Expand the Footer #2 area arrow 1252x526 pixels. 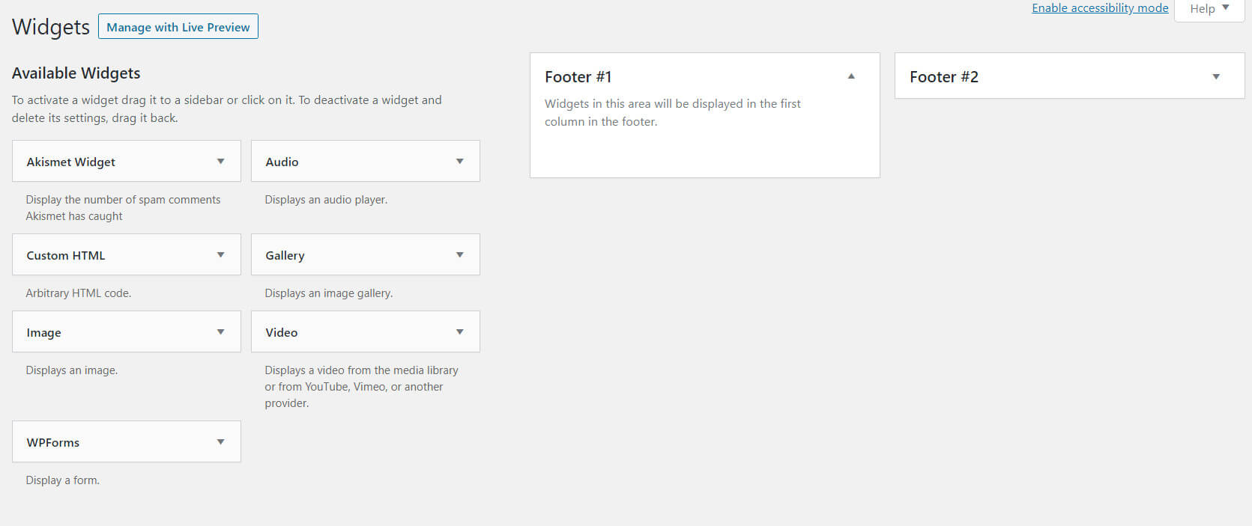pos(1216,76)
